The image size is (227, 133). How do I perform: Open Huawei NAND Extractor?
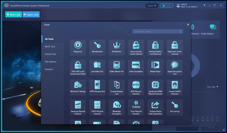(x=175, y=87)
